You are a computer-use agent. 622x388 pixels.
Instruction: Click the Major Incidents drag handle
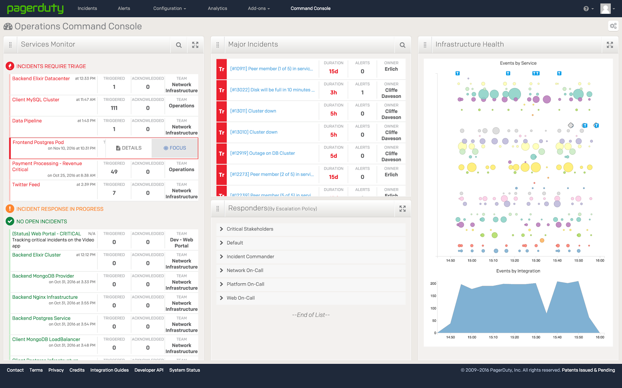pos(218,45)
